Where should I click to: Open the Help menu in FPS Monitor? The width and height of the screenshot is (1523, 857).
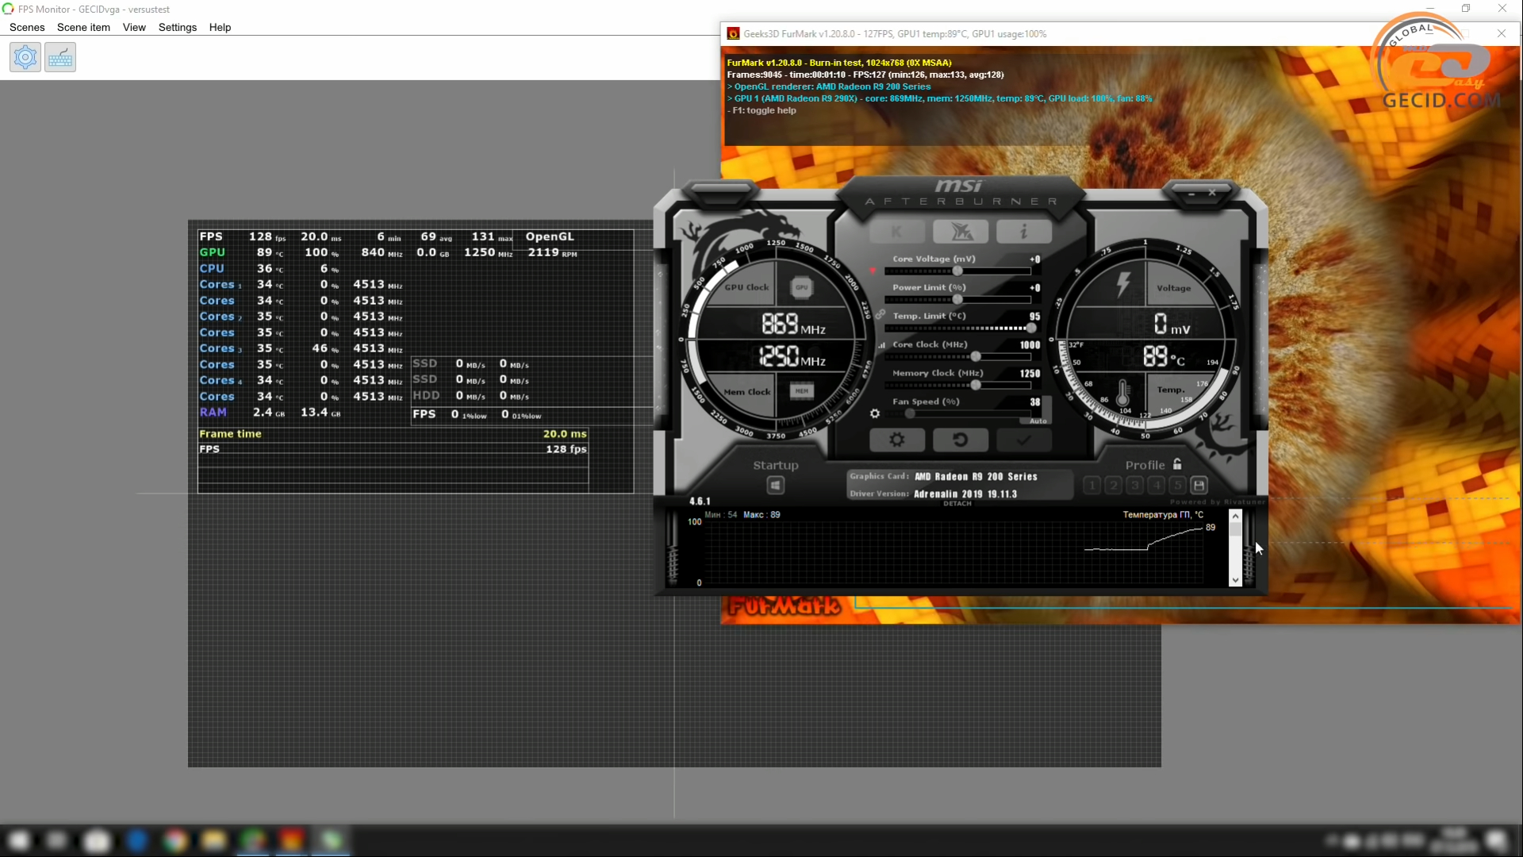pyautogui.click(x=220, y=27)
